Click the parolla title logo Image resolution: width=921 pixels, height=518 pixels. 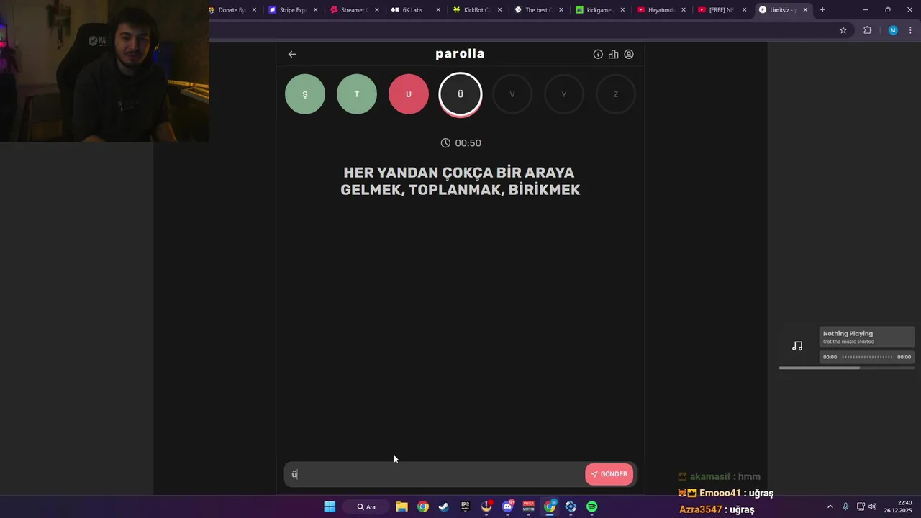click(460, 54)
